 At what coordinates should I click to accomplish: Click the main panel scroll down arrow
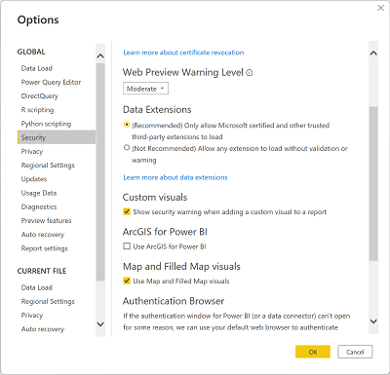pyautogui.click(x=373, y=321)
